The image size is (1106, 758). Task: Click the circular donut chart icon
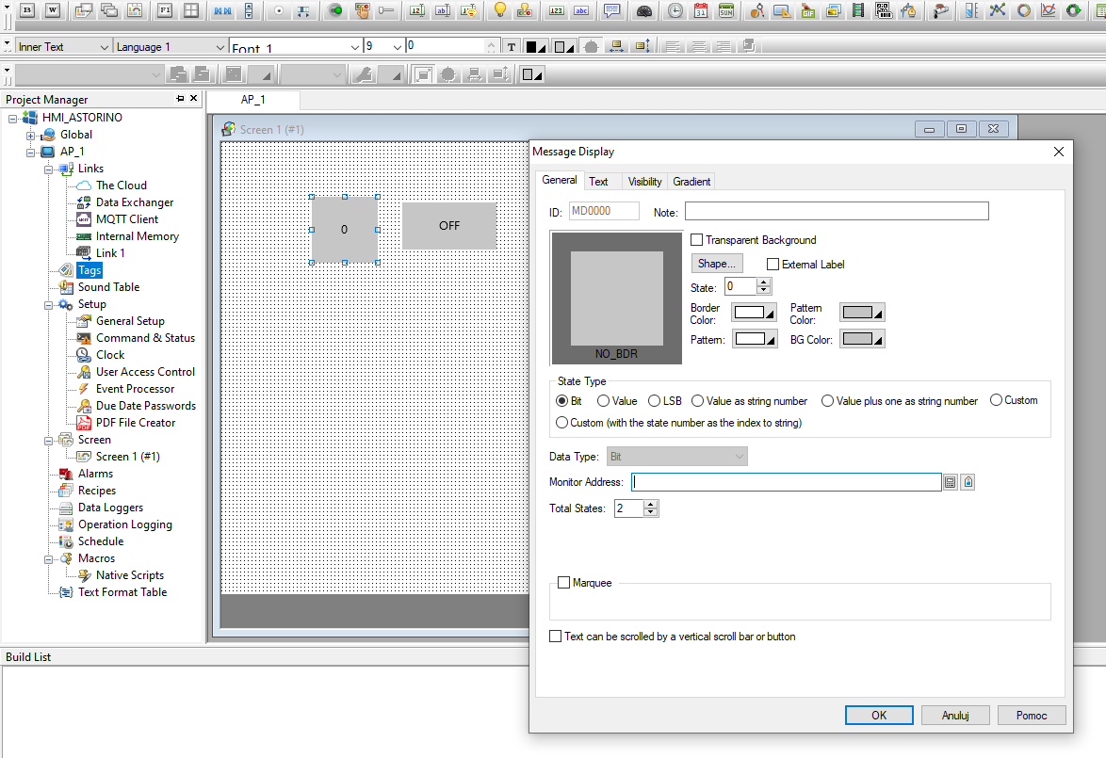(1023, 10)
